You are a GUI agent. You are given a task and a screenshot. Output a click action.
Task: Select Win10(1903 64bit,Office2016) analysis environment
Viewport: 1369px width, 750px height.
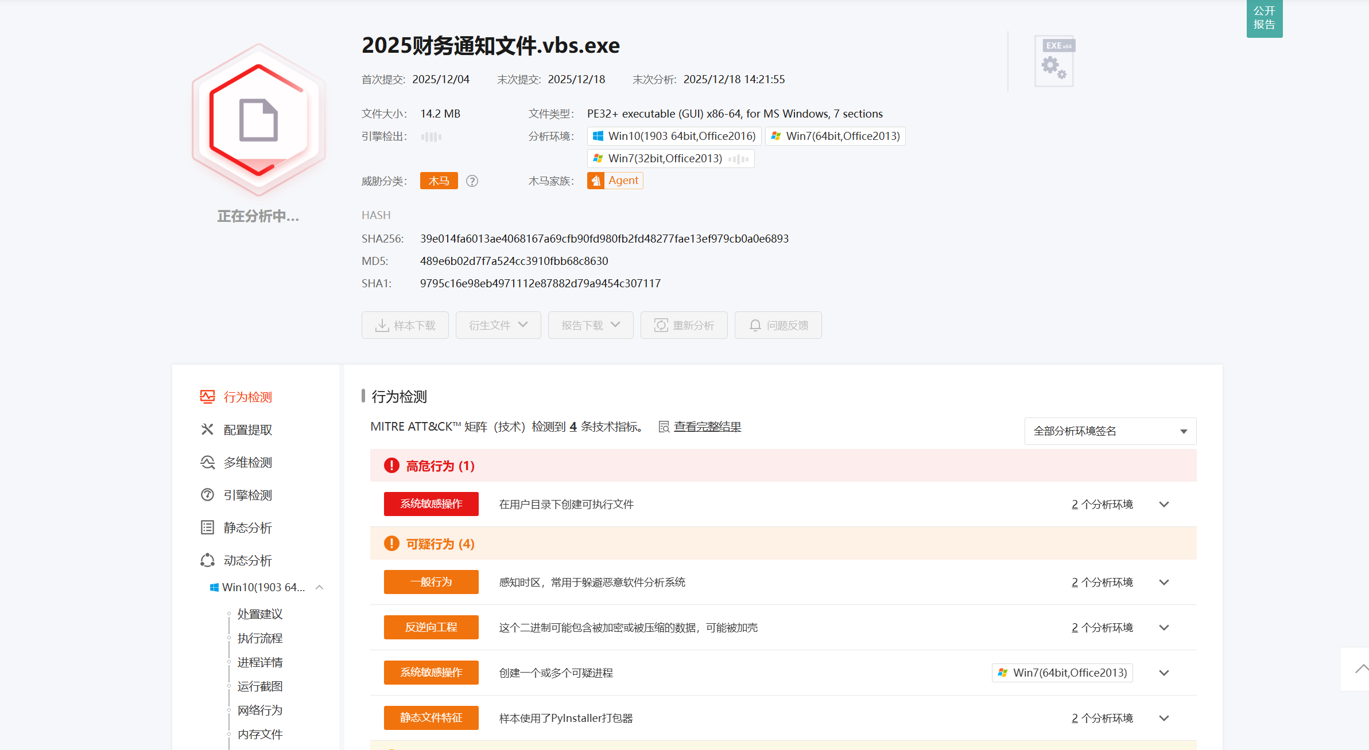point(674,136)
